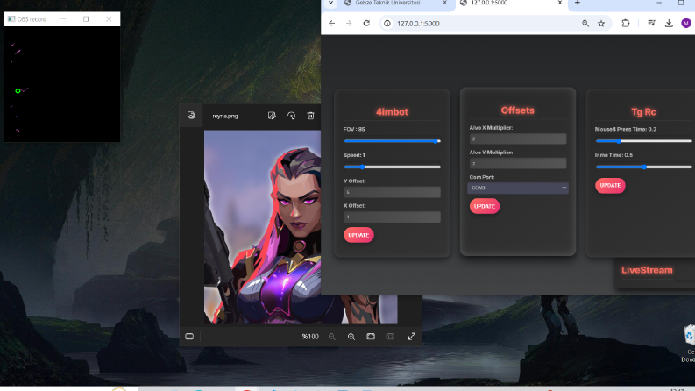Open browser downloads

(669, 24)
